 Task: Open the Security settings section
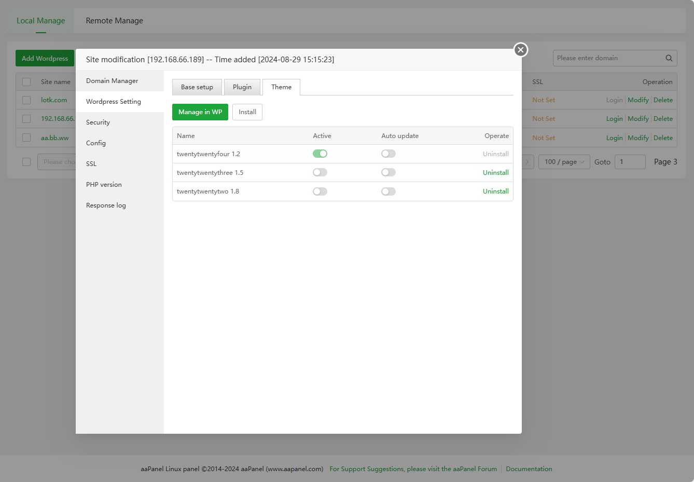(x=98, y=122)
